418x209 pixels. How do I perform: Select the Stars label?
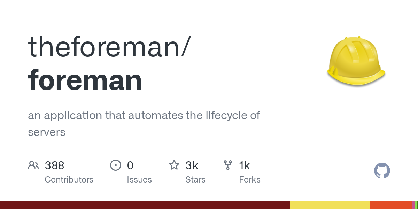pos(195,180)
